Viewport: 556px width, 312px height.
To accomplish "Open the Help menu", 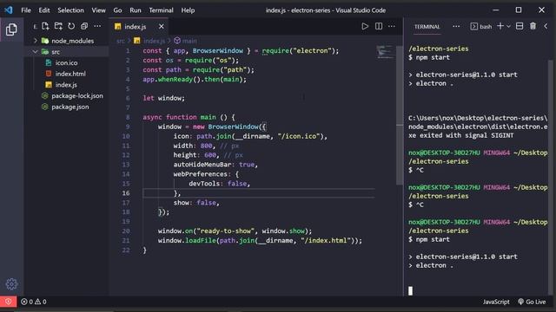I will pos(188,10).
